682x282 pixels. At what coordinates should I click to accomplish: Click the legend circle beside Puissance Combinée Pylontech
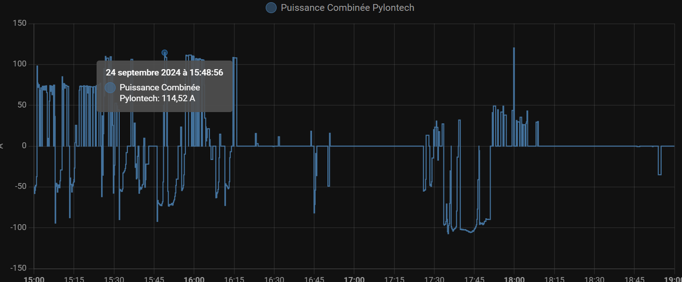[x=271, y=8]
